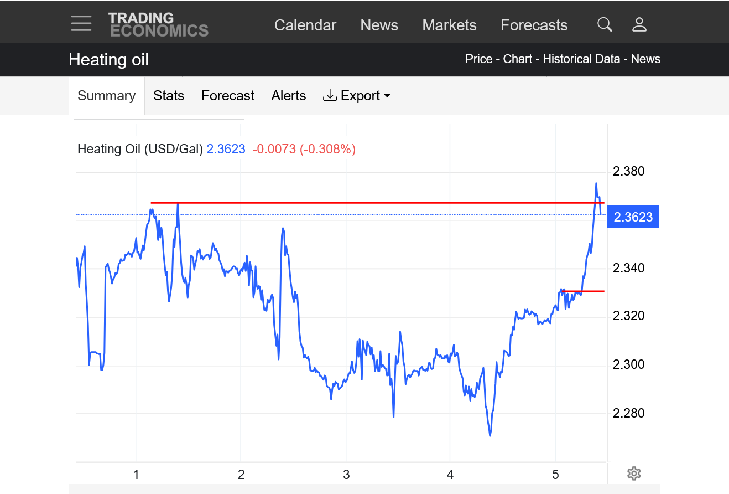Open the user account icon

(639, 25)
